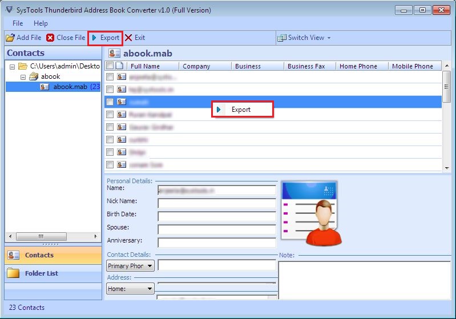This screenshot has height=319, width=456.
Task: Click the contact profile picture
Action: pos(311,214)
